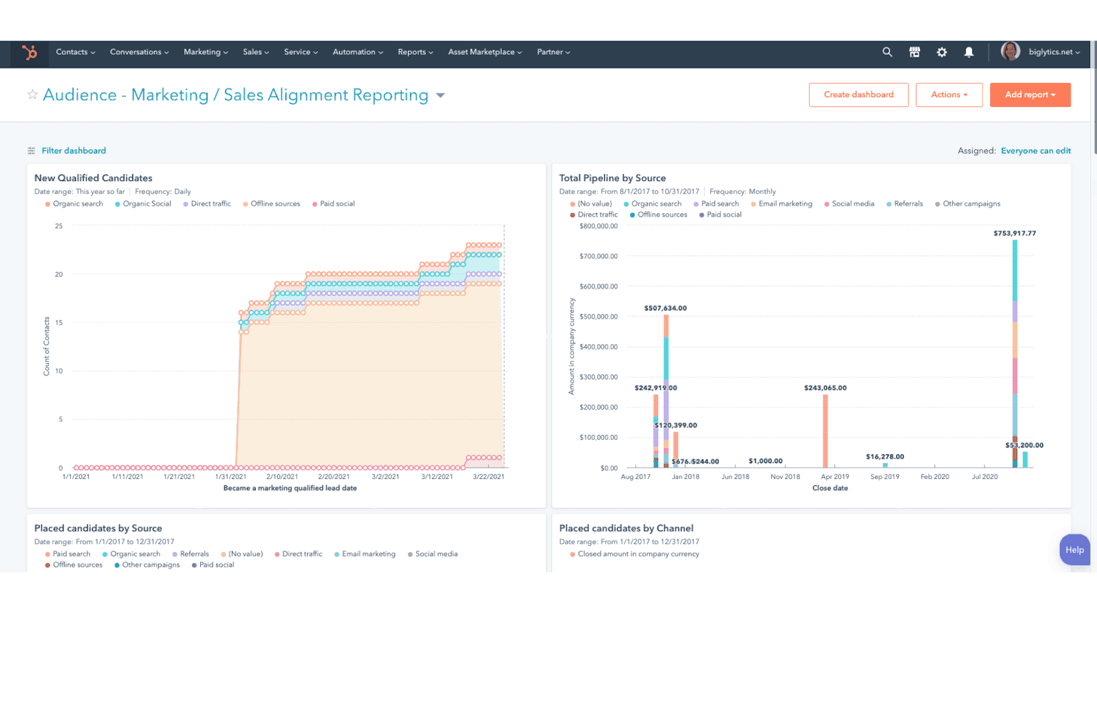Open the Asset Marketplace grid icon
The height and width of the screenshot is (716, 1097).
915,52
